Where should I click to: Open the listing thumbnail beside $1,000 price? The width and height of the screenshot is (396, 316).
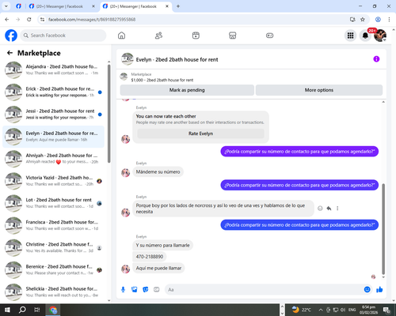click(x=124, y=77)
